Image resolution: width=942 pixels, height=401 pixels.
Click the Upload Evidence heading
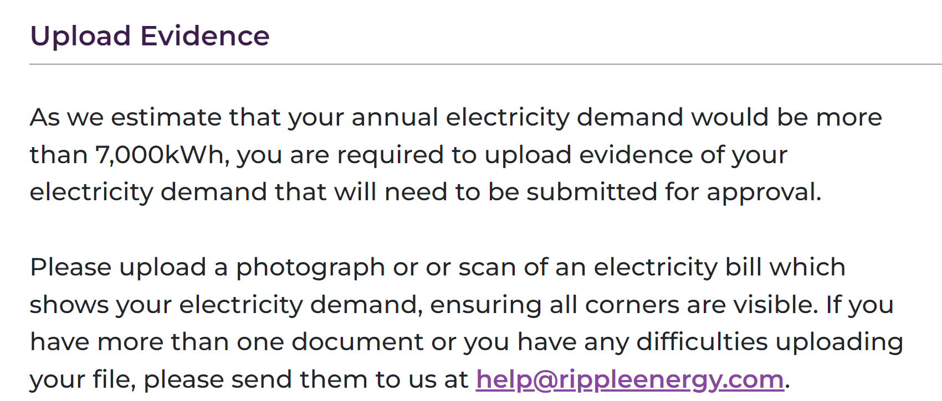(x=150, y=37)
